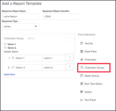The image size is (116, 111).
Task: Click the Equipment Report Identifier field
Action: click(x=61, y=16)
